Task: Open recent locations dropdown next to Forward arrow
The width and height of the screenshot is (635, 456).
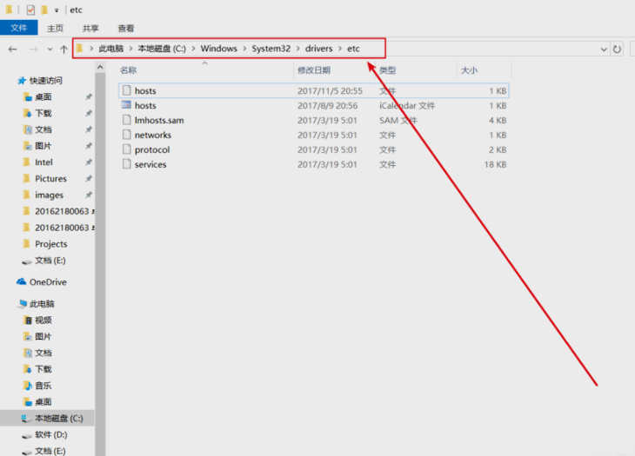Action: pyautogui.click(x=50, y=50)
